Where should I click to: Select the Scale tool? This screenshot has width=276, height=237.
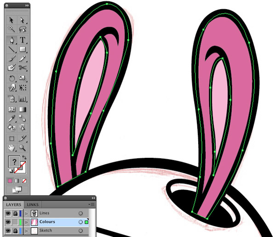23,78
